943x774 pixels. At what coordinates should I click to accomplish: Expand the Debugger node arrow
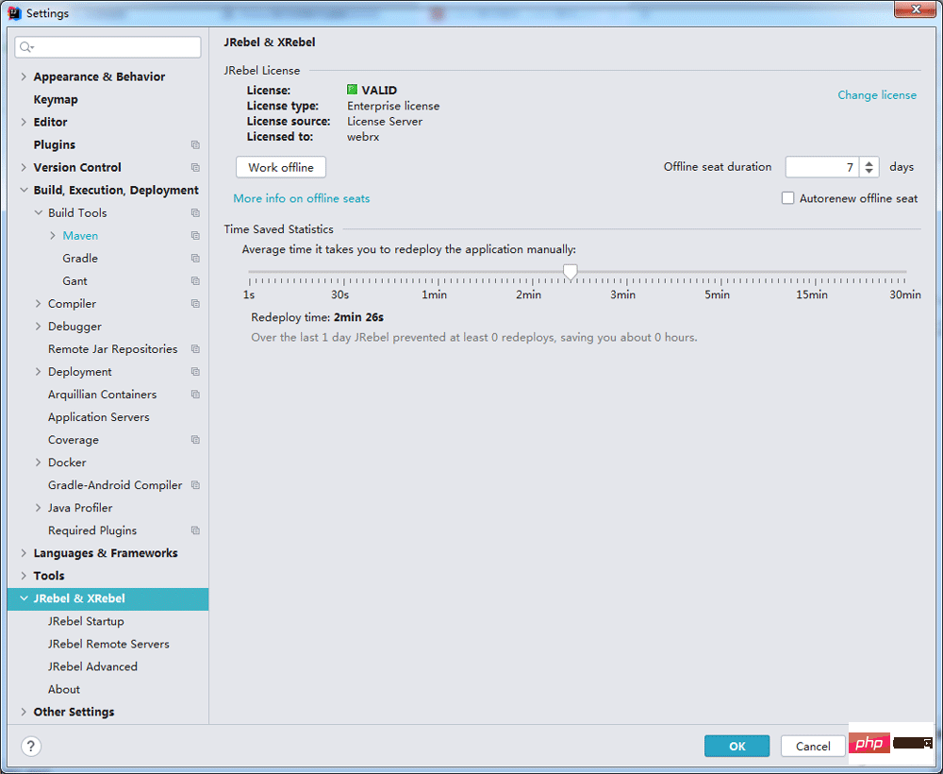coord(39,327)
